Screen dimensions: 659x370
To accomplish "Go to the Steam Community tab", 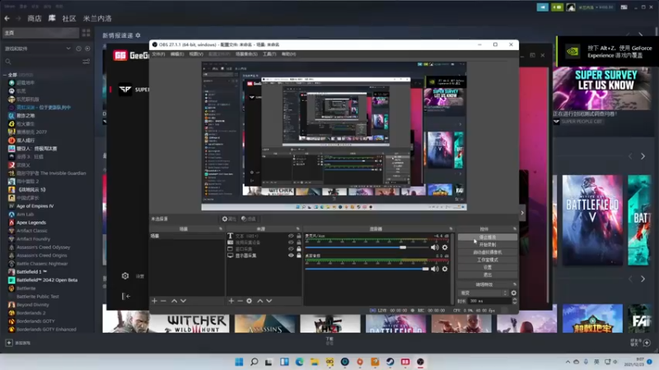I will point(69,18).
